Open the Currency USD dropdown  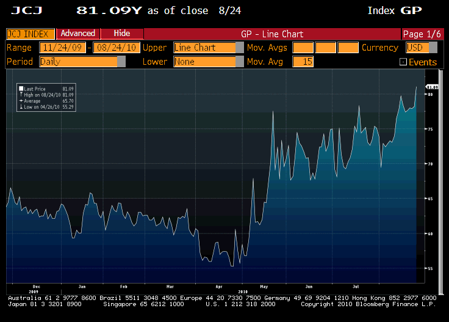click(x=433, y=48)
